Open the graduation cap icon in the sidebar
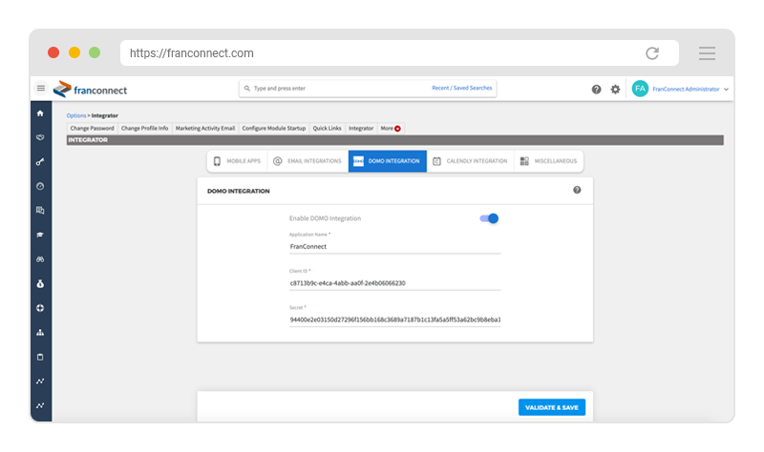 40,235
